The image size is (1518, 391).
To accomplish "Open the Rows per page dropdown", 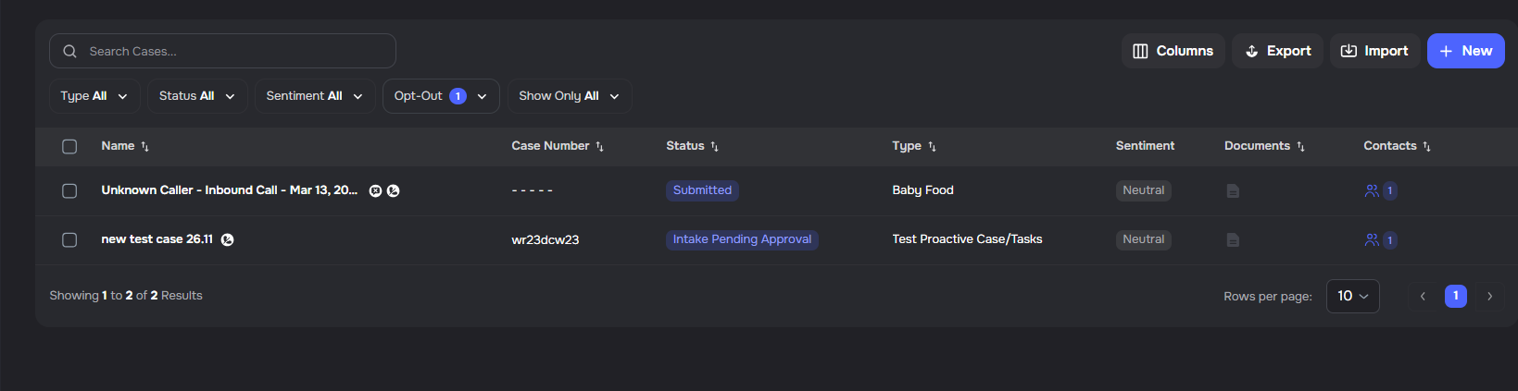I will click(1352, 297).
